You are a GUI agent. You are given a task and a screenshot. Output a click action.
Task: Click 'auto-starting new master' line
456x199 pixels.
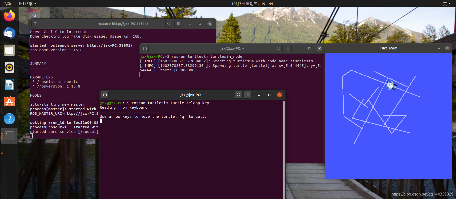(57, 104)
